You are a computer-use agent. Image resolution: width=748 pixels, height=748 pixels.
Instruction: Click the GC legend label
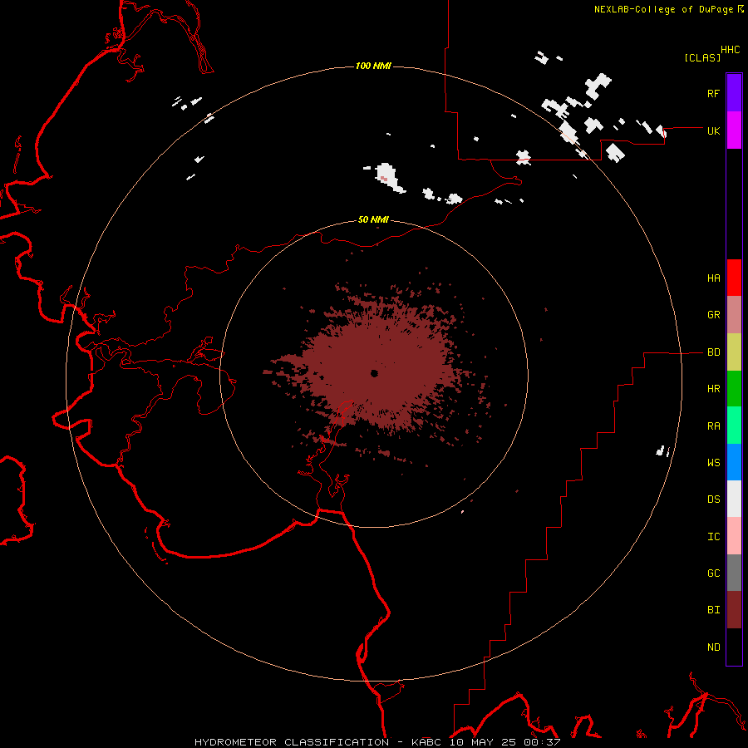(x=713, y=573)
